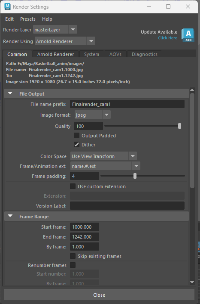
Task: Select the Common tab
Action: pos(17,54)
